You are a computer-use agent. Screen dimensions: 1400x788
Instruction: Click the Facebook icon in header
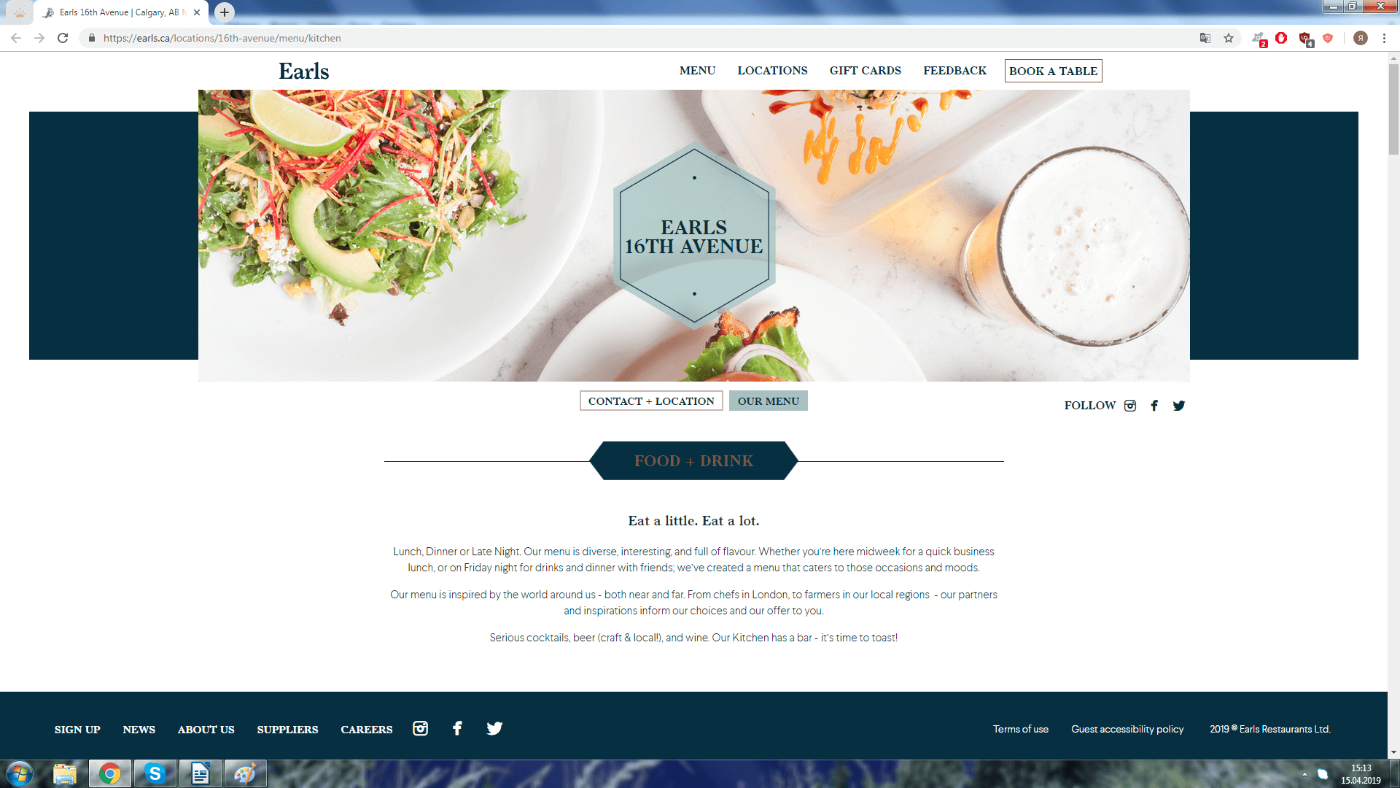point(1155,405)
